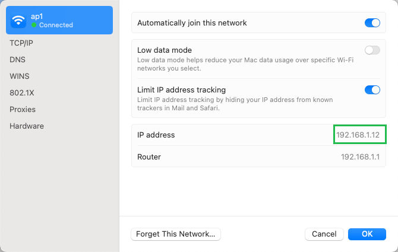Show the Hardware section
The width and height of the screenshot is (398, 252).
point(27,126)
